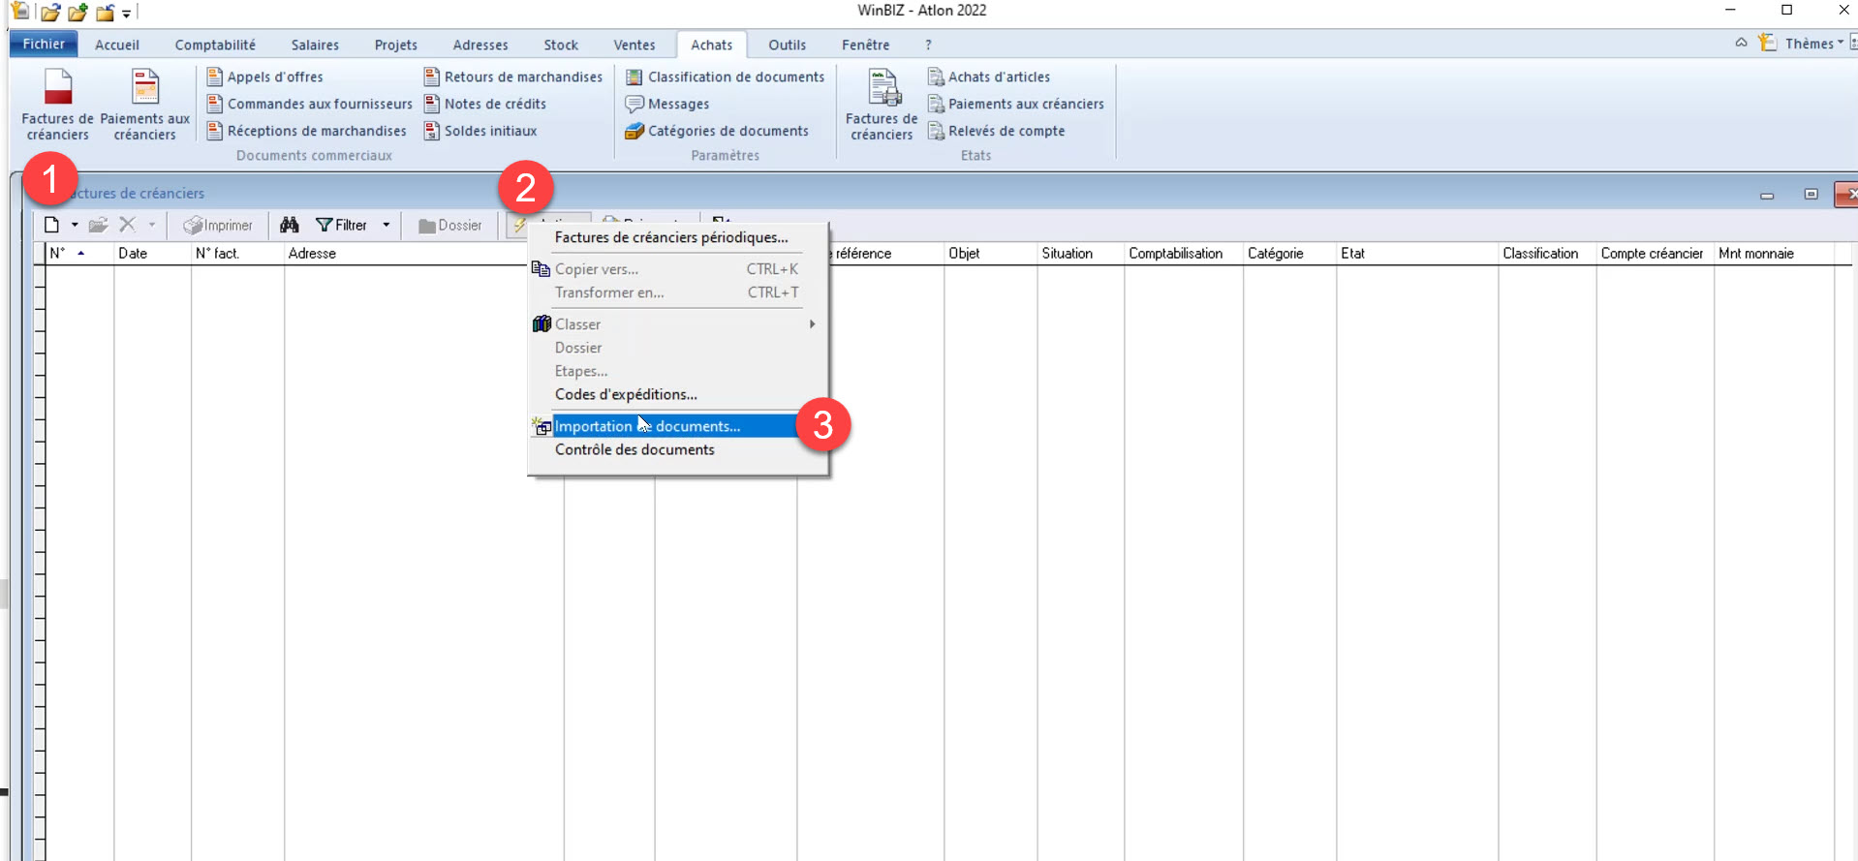Image resolution: width=1858 pixels, height=861 pixels.
Task: Open Messages settings
Action: coord(667,104)
